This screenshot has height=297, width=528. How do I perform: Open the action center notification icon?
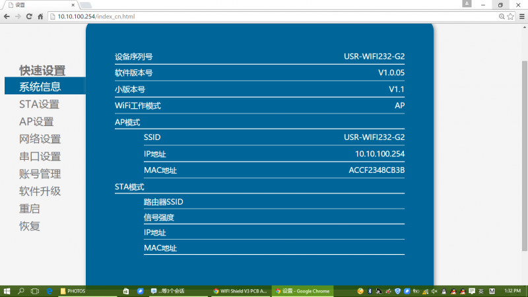(472, 291)
